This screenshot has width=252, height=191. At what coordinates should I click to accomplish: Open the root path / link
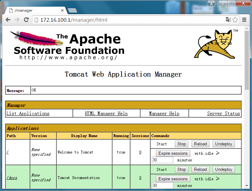8,152
